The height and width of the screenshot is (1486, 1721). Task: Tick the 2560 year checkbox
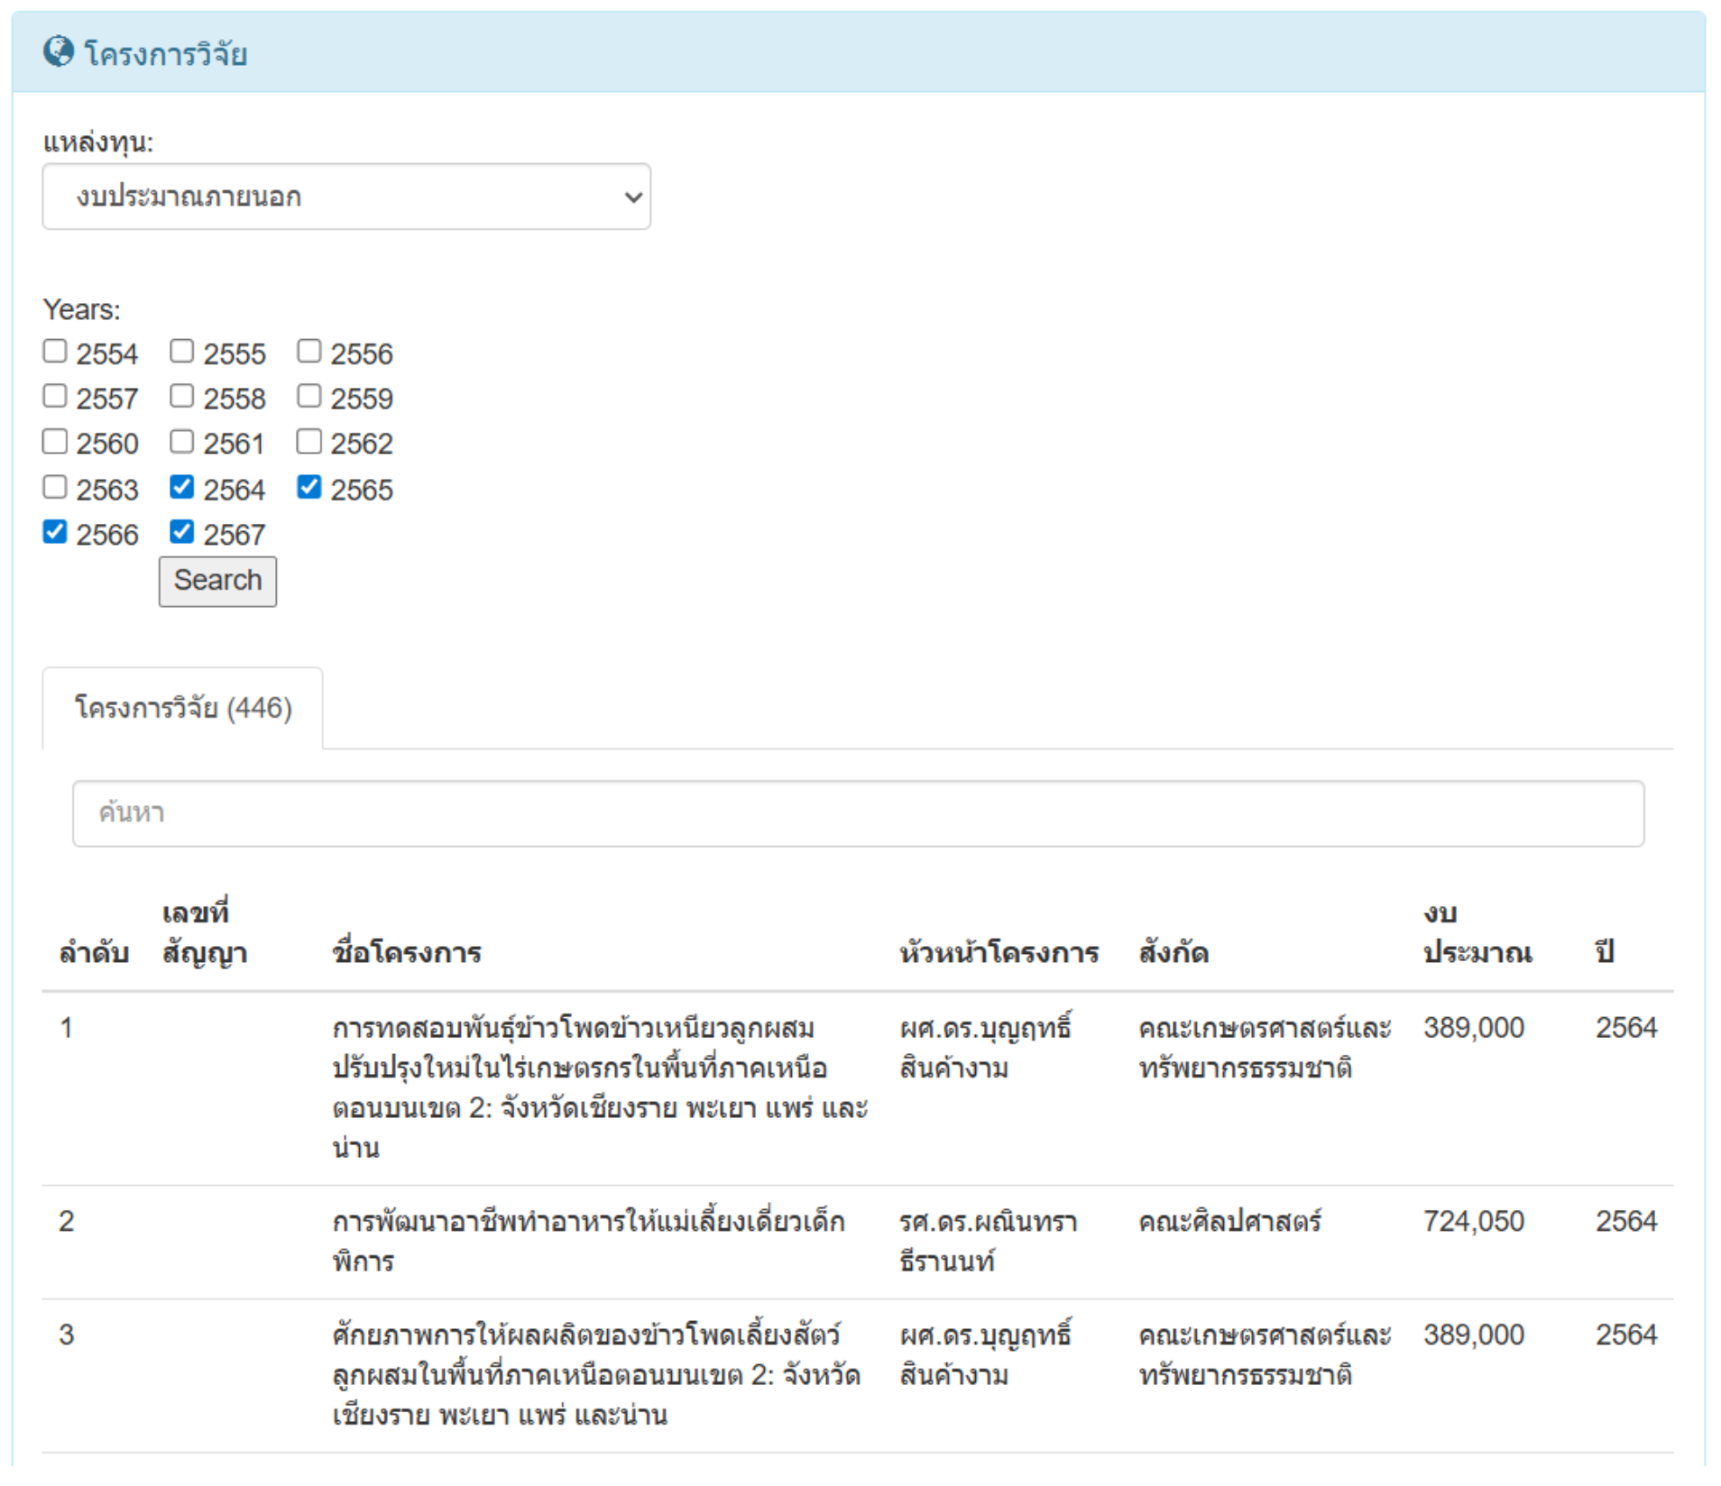pos(55,441)
